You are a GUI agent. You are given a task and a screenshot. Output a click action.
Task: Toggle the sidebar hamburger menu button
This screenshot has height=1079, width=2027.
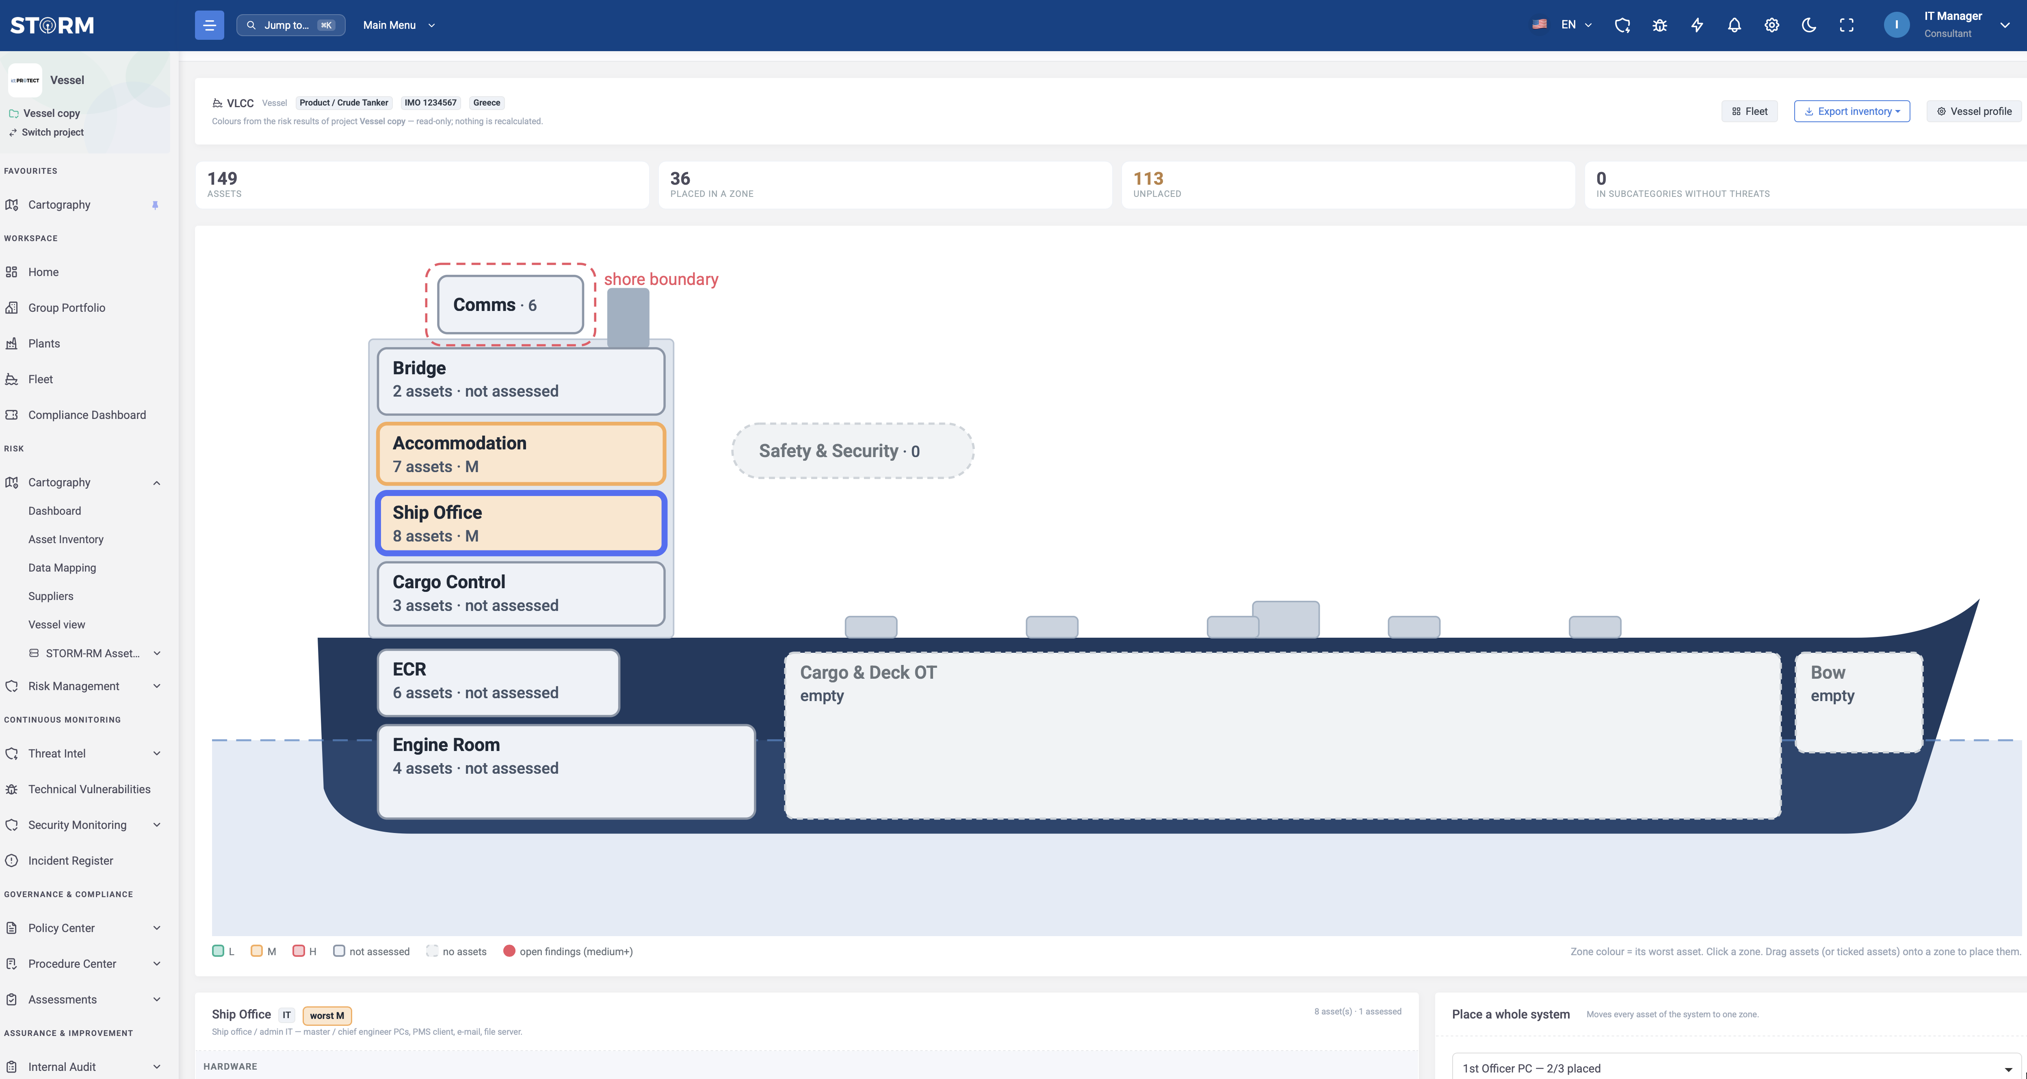[x=209, y=25]
